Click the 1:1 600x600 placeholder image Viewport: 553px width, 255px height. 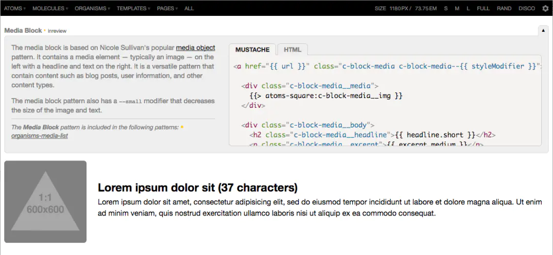(x=45, y=202)
